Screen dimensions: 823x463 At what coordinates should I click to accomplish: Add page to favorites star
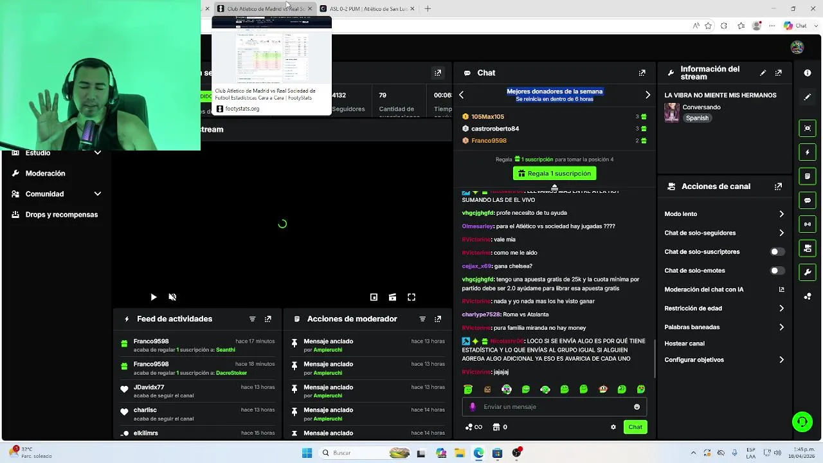coord(708,26)
